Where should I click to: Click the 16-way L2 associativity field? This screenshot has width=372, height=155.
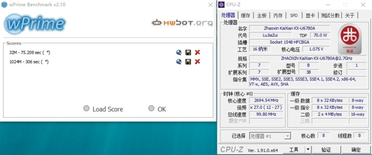click(358, 114)
